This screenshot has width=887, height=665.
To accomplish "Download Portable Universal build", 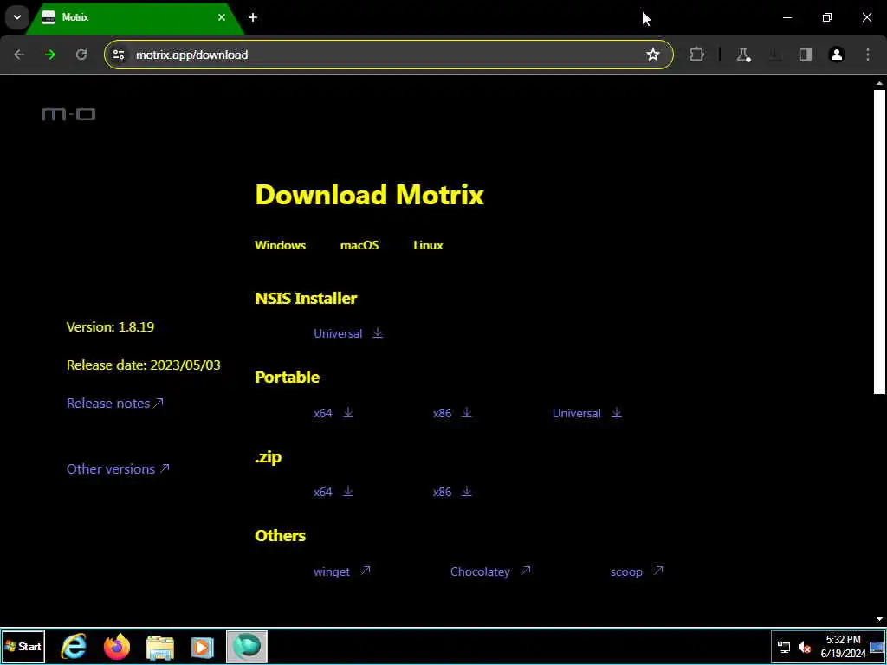I will coord(576,413).
